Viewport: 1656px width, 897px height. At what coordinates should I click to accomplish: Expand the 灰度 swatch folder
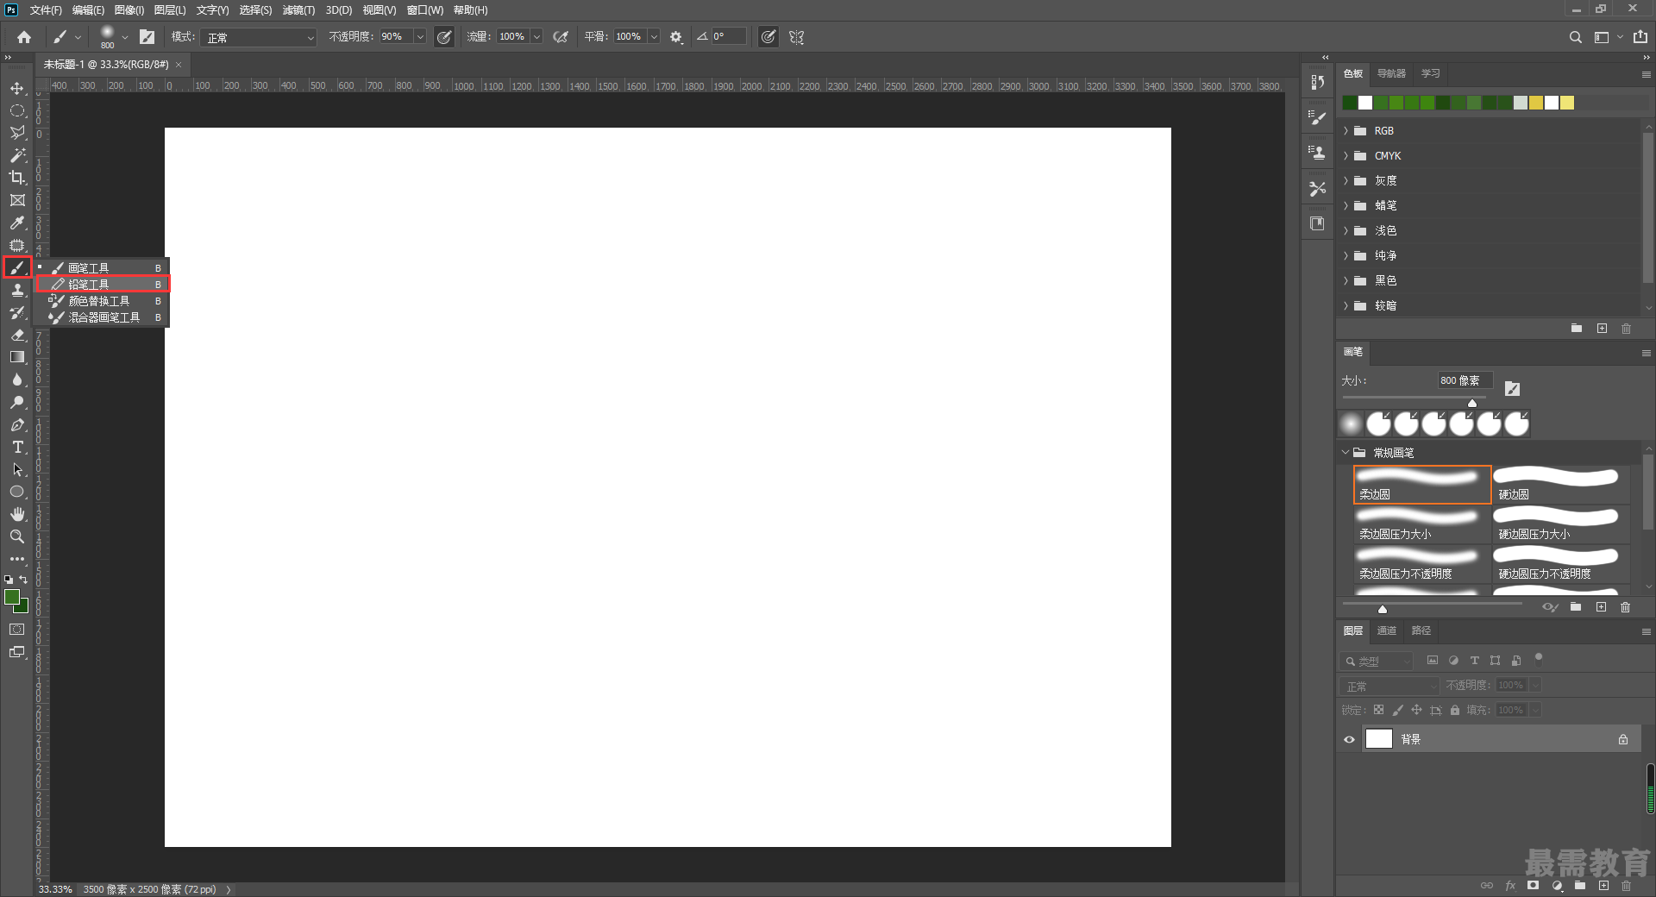click(x=1345, y=181)
